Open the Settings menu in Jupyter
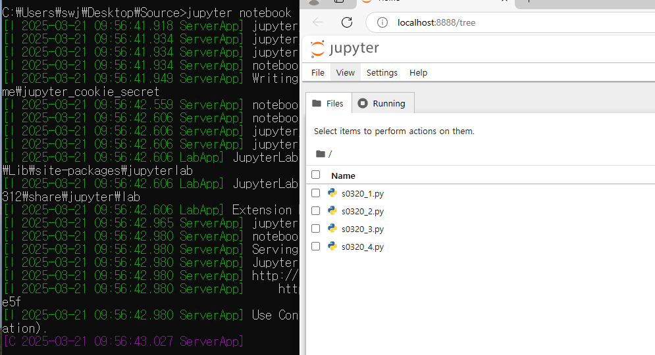Image resolution: width=655 pixels, height=355 pixels. (x=382, y=72)
